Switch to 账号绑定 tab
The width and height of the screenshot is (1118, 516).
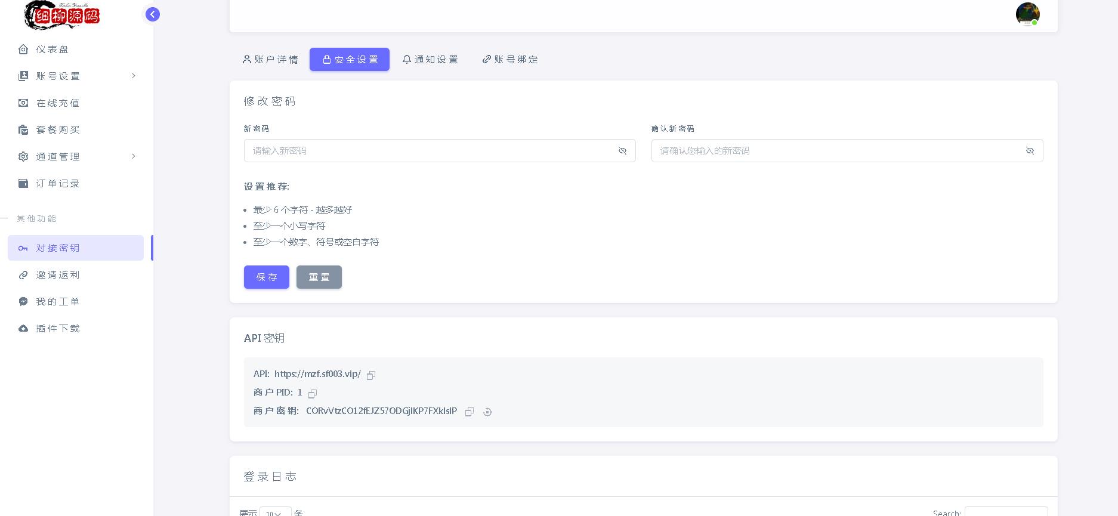510,60
